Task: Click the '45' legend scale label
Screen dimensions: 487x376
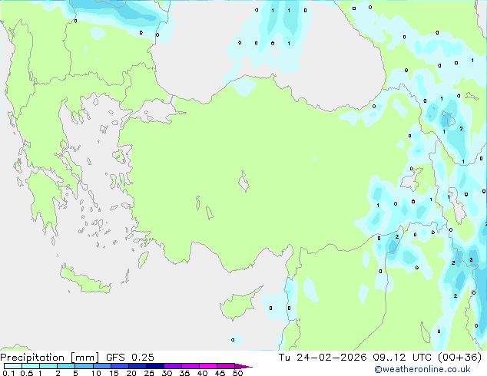Action: (220, 373)
